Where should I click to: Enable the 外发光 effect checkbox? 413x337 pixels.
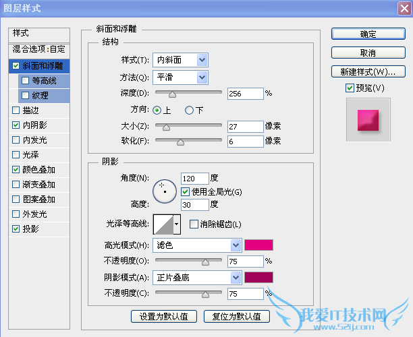16,214
